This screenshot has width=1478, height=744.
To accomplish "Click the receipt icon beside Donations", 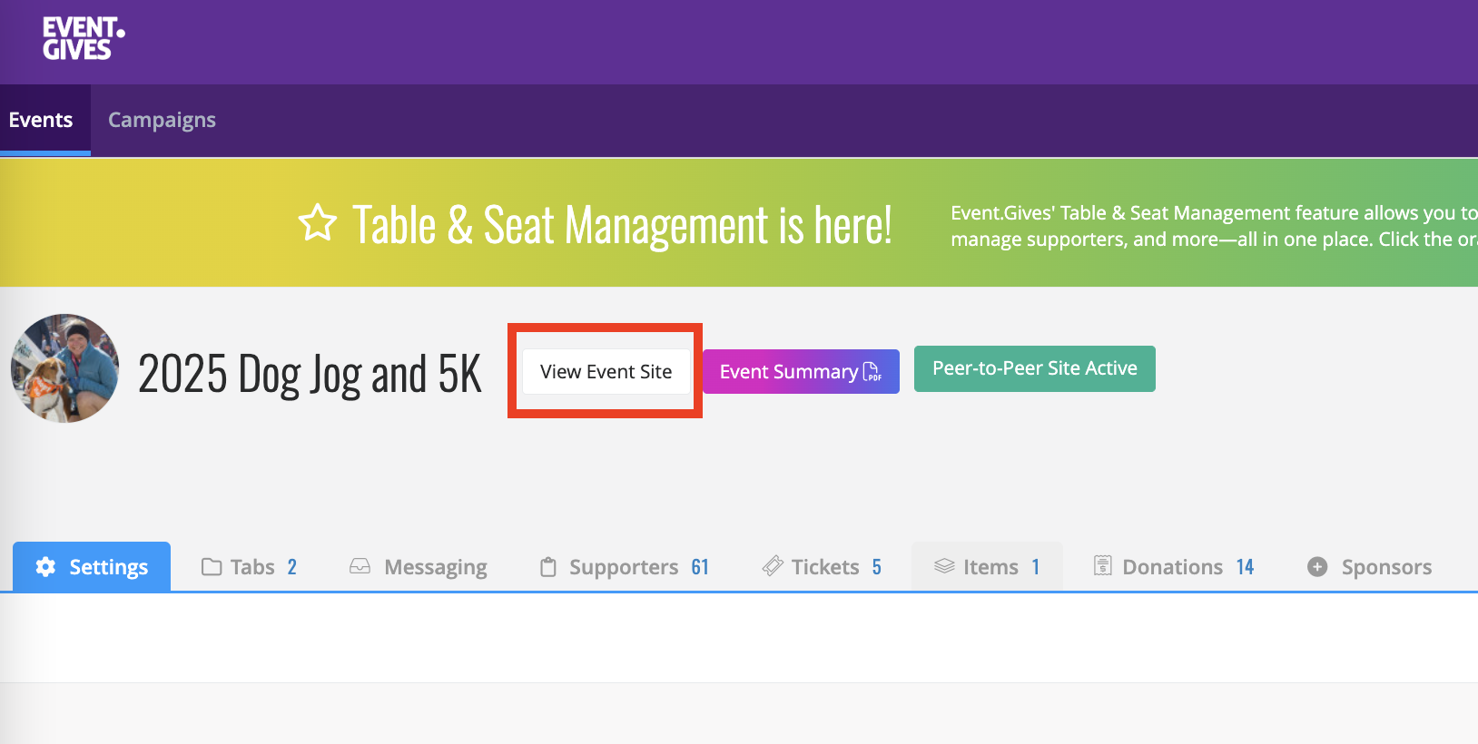I will coord(1102,566).
